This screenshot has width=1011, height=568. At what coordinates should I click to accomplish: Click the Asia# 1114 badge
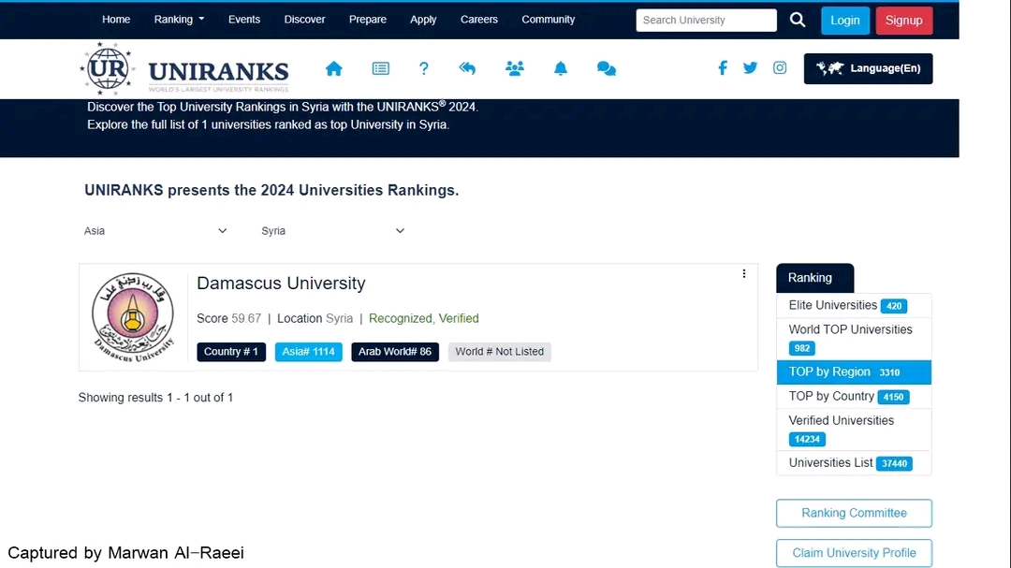pos(308,351)
